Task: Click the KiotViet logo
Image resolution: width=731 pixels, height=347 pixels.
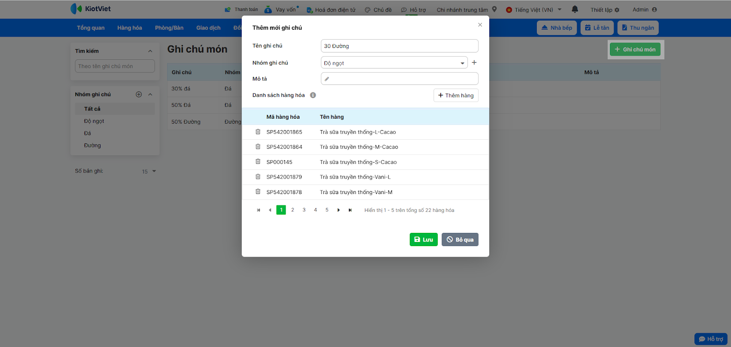Action: coord(90,9)
